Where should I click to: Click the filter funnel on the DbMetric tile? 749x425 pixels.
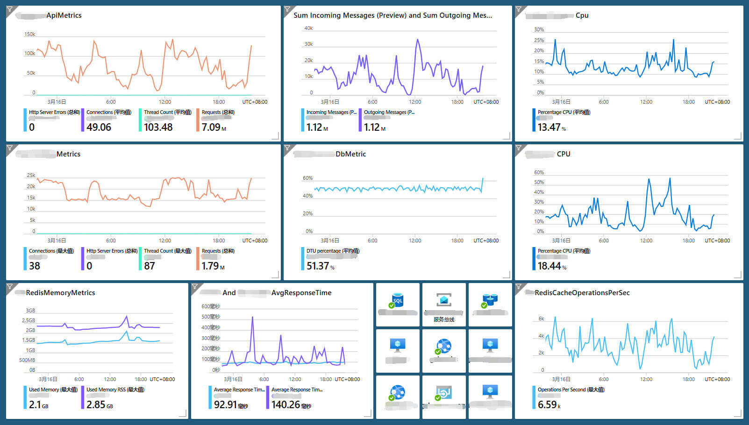coord(287,148)
